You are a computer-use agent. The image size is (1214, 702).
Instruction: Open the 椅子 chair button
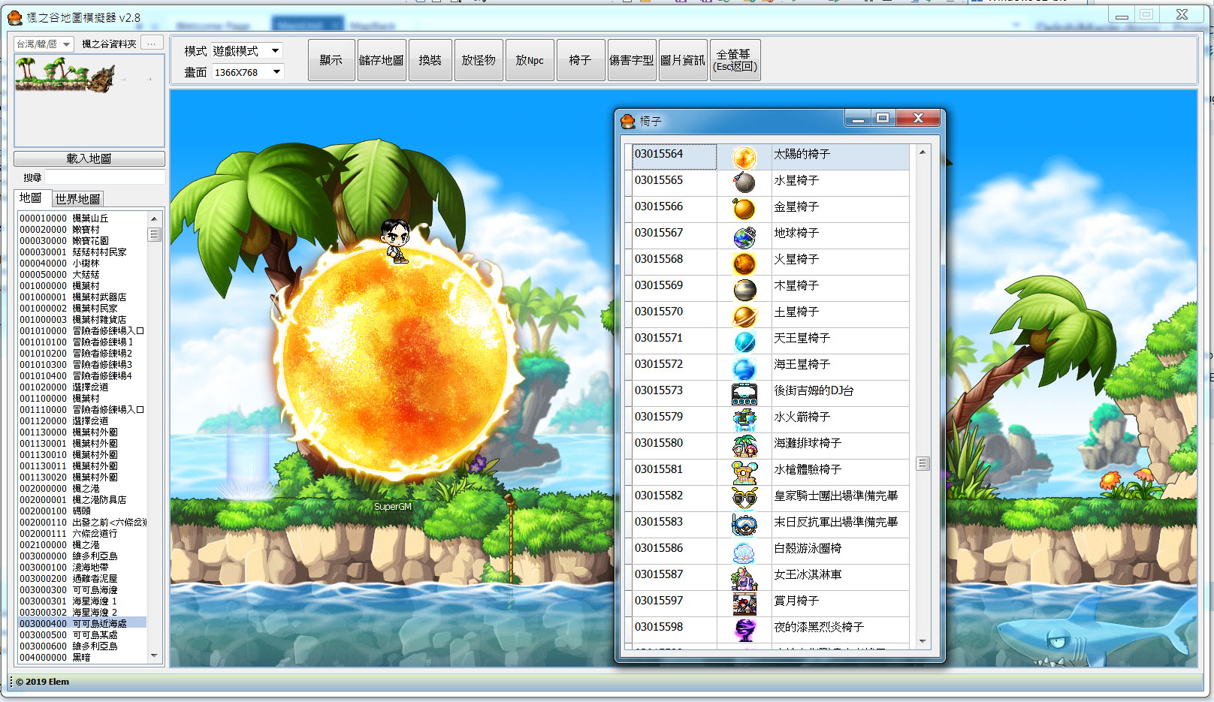point(580,60)
